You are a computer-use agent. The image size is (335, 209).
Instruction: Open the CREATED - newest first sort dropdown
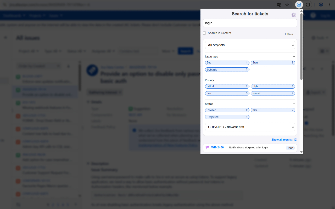tap(250, 127)
